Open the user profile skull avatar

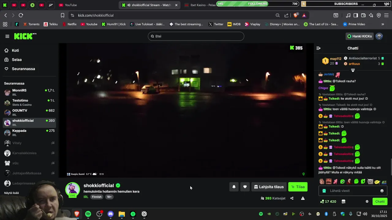(x=379, y=36)
